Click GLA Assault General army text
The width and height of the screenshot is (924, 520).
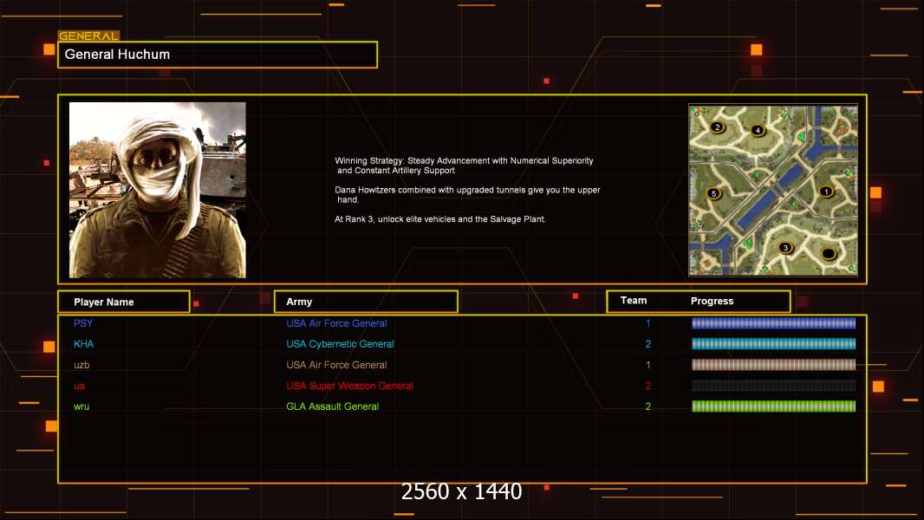point(332,406)
